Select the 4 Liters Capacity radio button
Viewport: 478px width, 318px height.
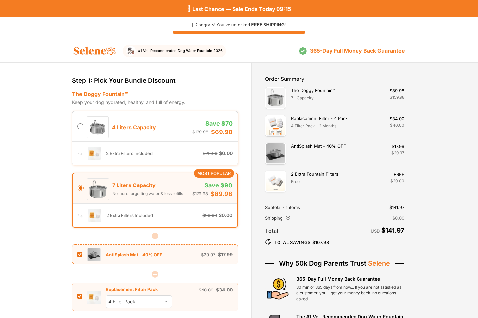coord(80,126)
